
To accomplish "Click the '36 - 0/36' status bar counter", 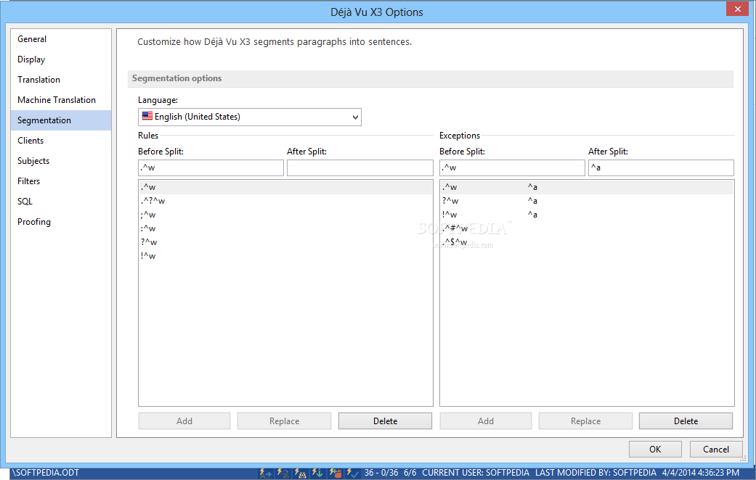I will click(381, 473).
